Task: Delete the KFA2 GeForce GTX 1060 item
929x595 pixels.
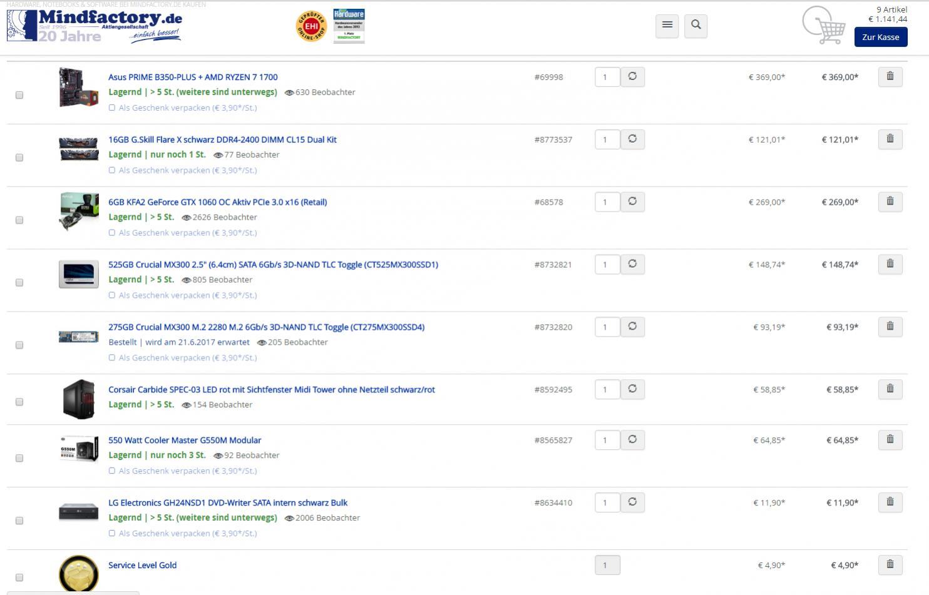Action: [x=890, y=201]
